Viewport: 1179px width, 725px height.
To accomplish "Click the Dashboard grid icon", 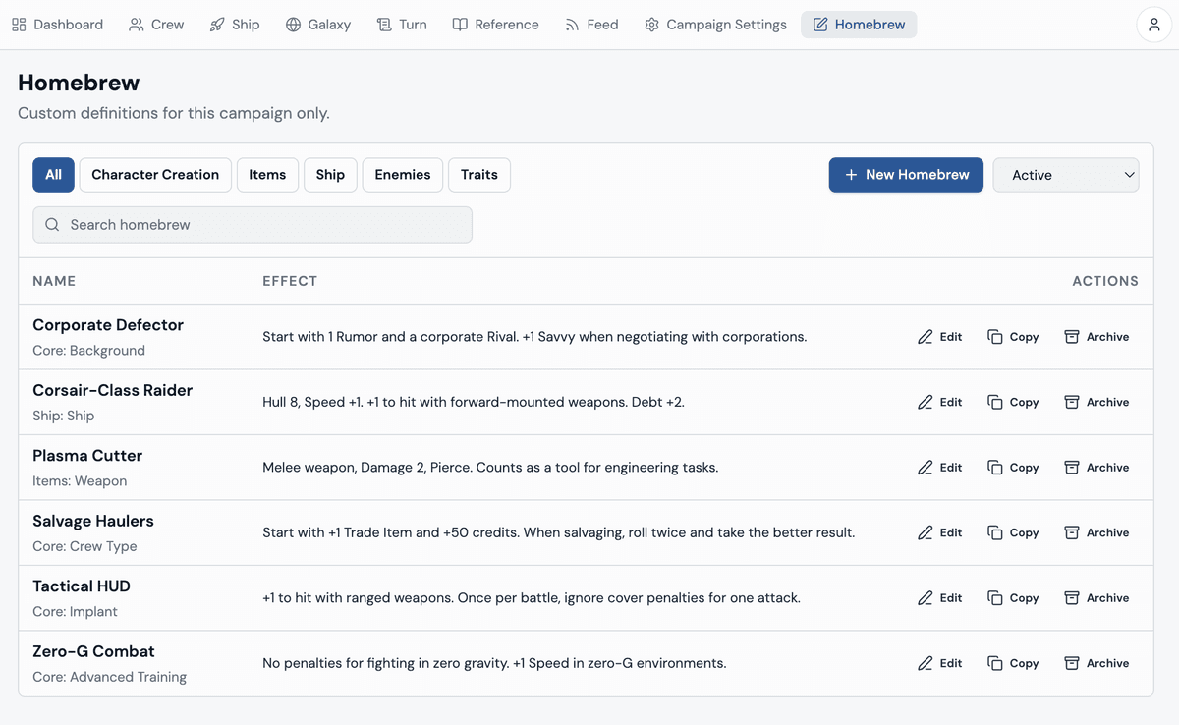I will point(19,25).
